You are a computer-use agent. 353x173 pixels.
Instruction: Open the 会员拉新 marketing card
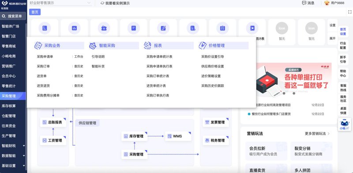[266, 151]
